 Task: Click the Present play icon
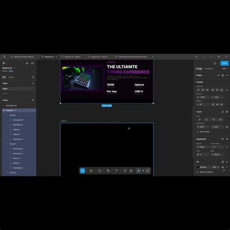point(215,63)
